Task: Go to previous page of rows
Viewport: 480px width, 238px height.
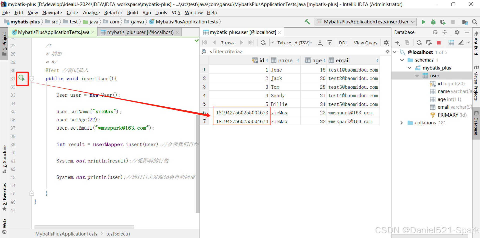Action: (214, 43)
